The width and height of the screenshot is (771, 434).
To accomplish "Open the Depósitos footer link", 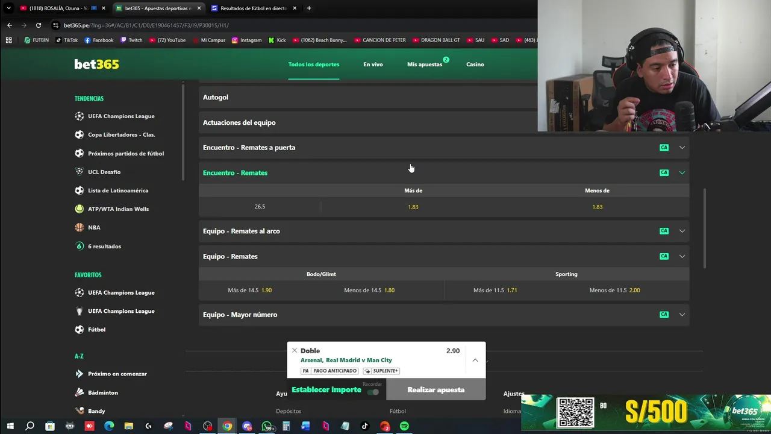I will pyautogui.click(x=289, y=411).
